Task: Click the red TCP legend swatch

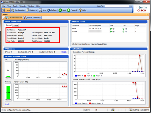Action: point(85,76)
